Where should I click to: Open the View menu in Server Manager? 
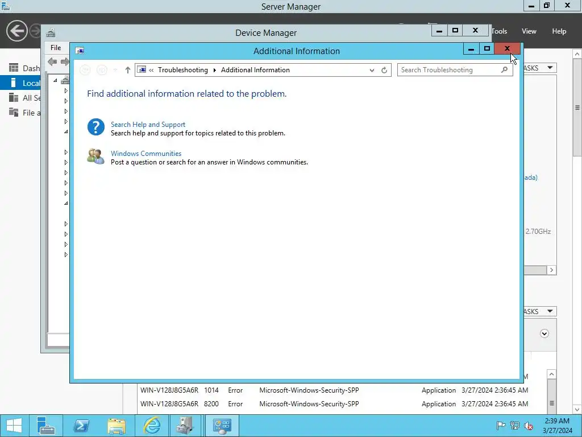pyautogui.click(x=529, y=31)
